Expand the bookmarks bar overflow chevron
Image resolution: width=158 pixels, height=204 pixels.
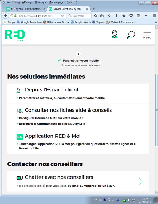[156, 22]
